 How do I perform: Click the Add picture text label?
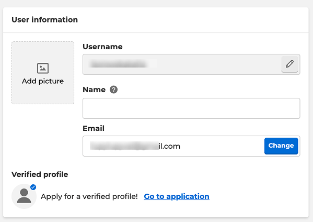pos(43,81)
